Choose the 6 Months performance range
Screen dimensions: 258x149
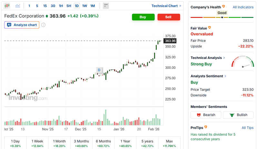[103, 143]
